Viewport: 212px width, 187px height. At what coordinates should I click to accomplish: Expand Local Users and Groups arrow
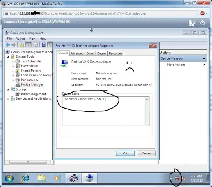point(13,76)
